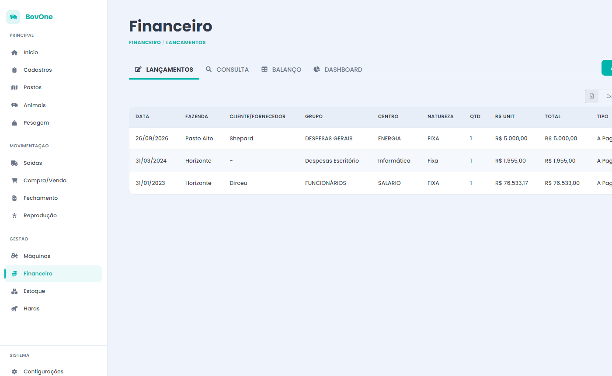
Task: Click the Financeiro coins icon in sidebar
Action: [x=14, y=274]
